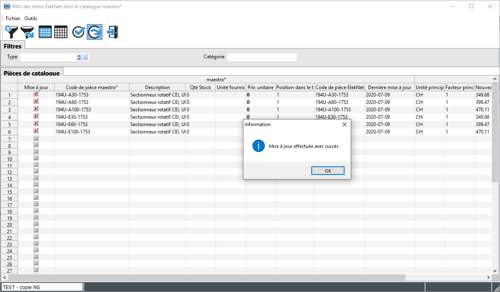Click the Code de pièce maestro* column header
Viewport: 500px width, 292px height.
pos(92,87)
